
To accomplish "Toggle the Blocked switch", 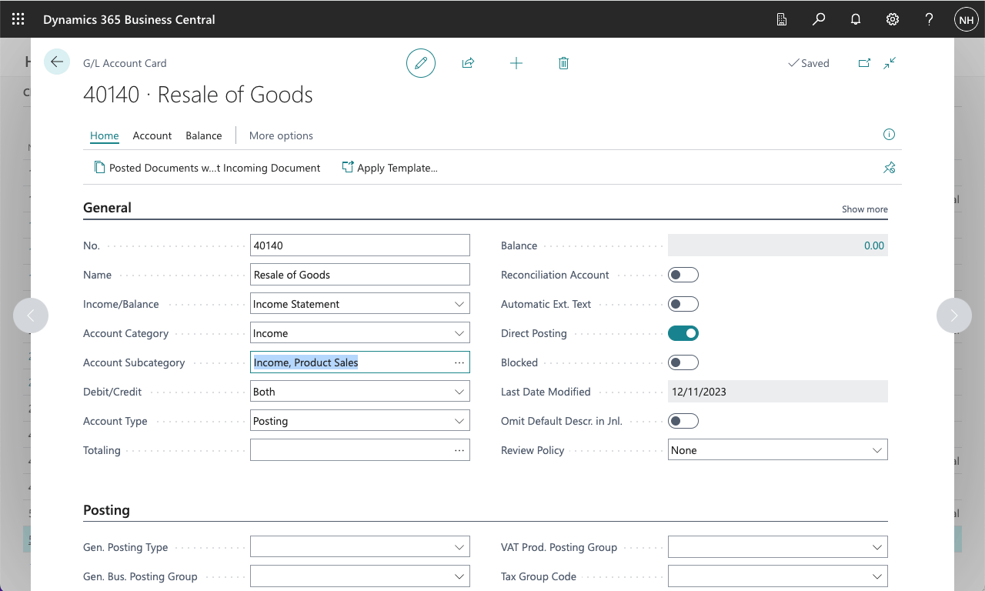I will (x=683, y=362).
